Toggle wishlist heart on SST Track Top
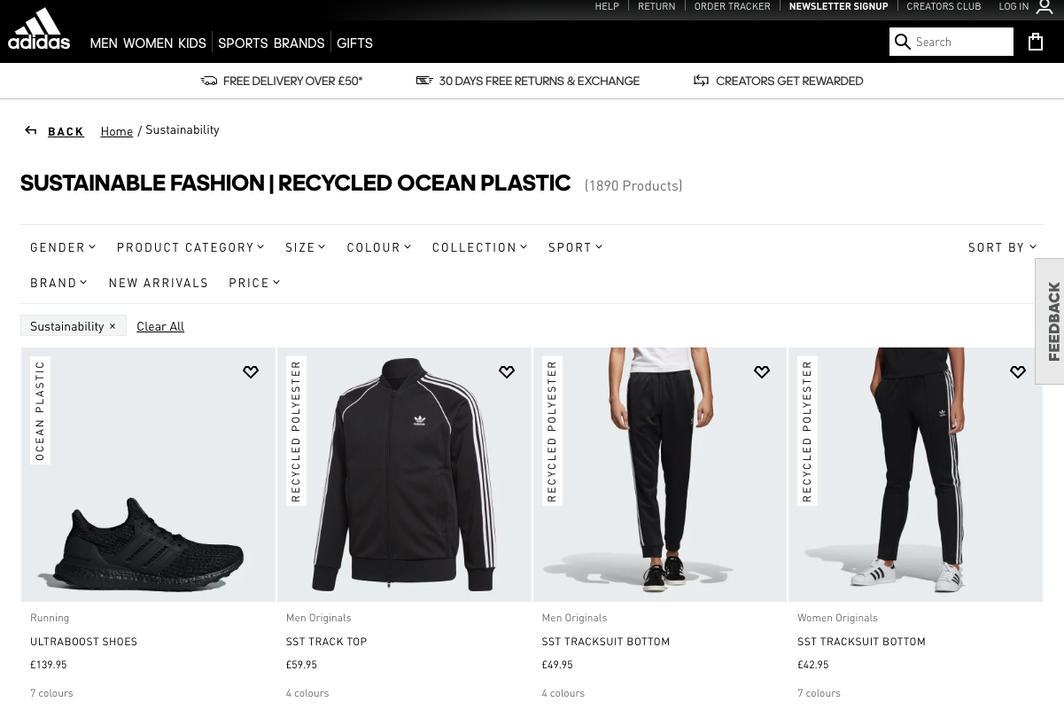Screen dimensions: 1064x710 tap(507, 371)
